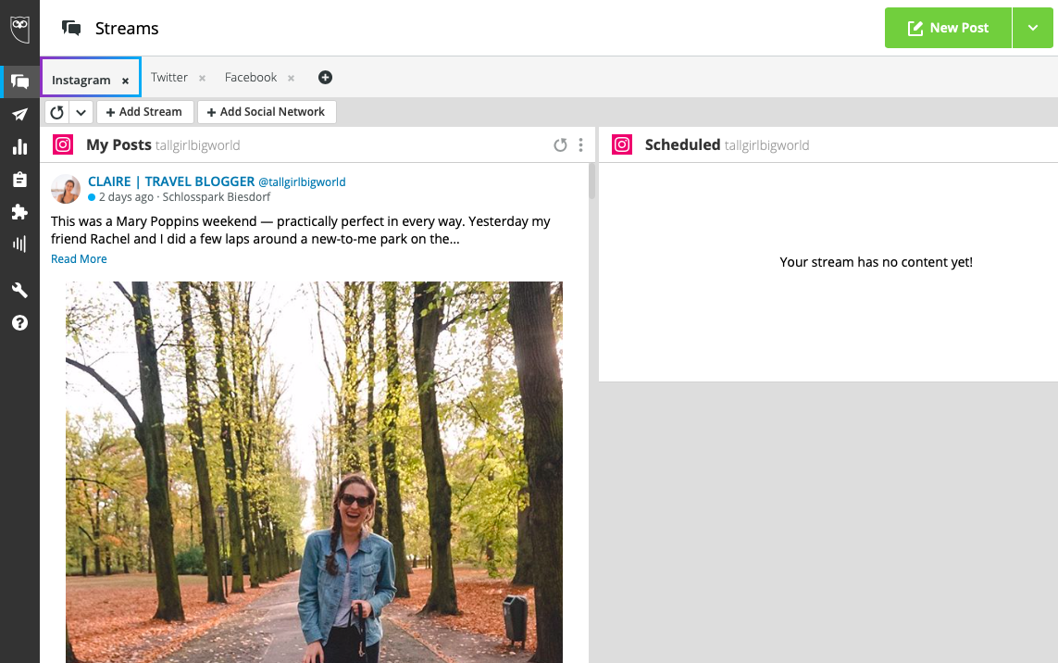Click the My Posts stream scrollbar

[x=592, y=181]
